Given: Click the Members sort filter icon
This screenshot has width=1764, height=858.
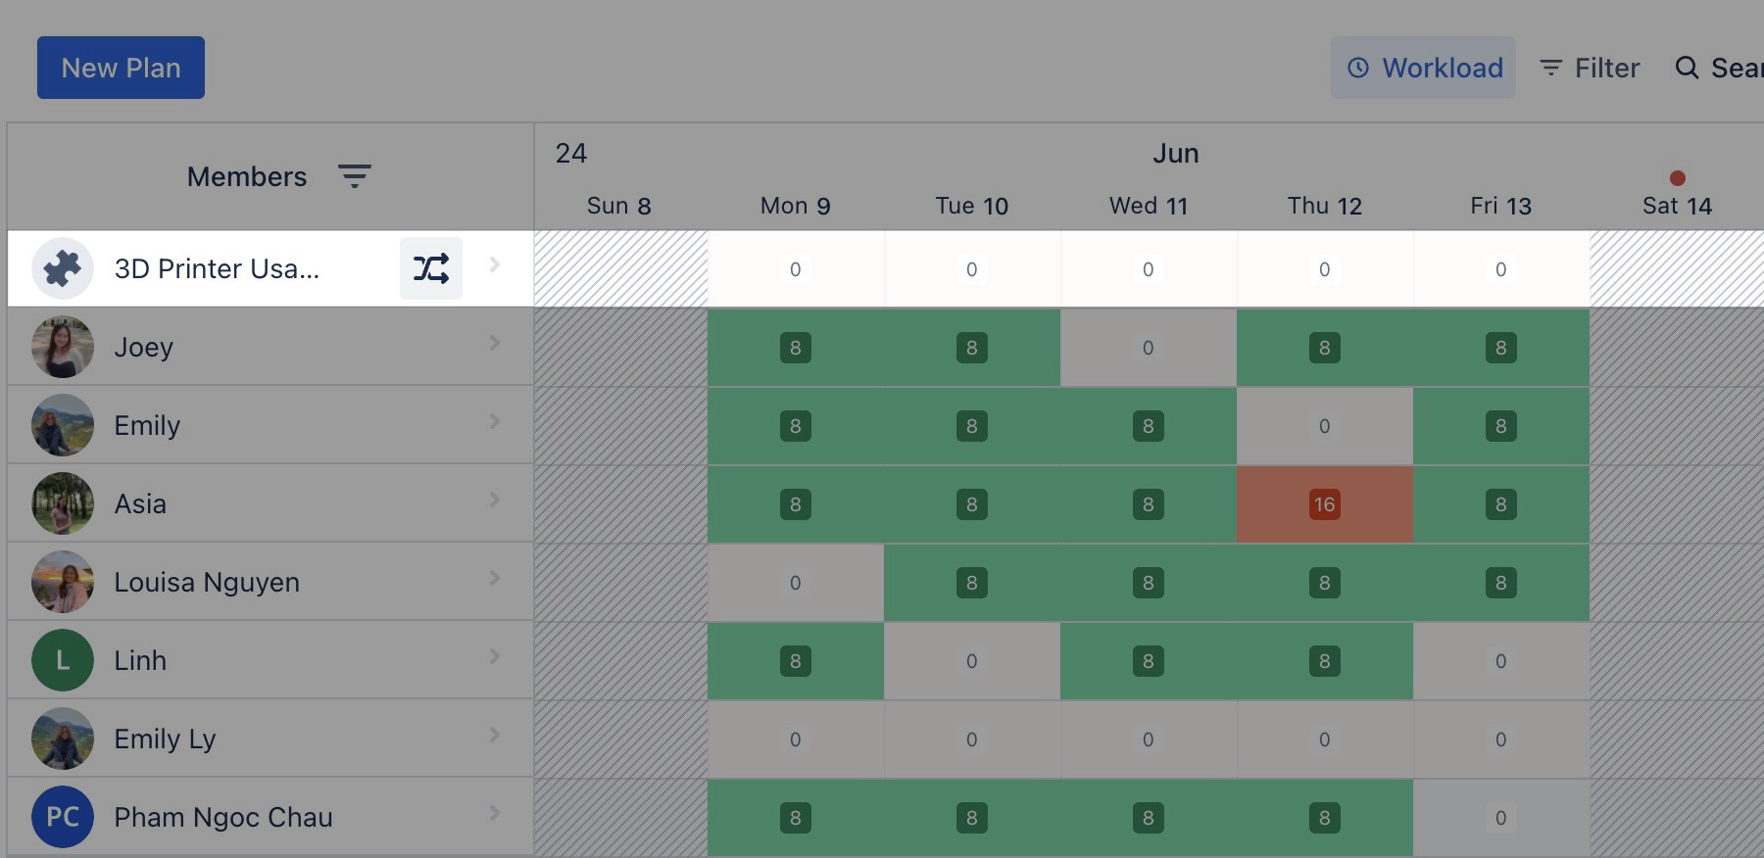Looking at the screenshot, I should pyautogui.click(x=354, y=176).
